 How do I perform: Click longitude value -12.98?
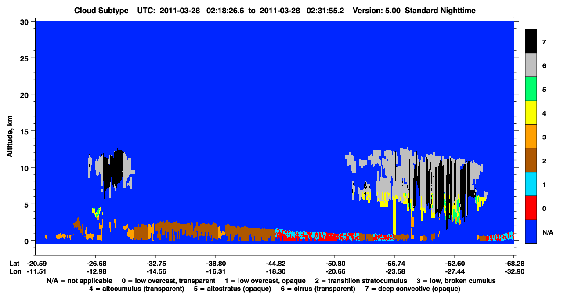[x=95, y=271]
